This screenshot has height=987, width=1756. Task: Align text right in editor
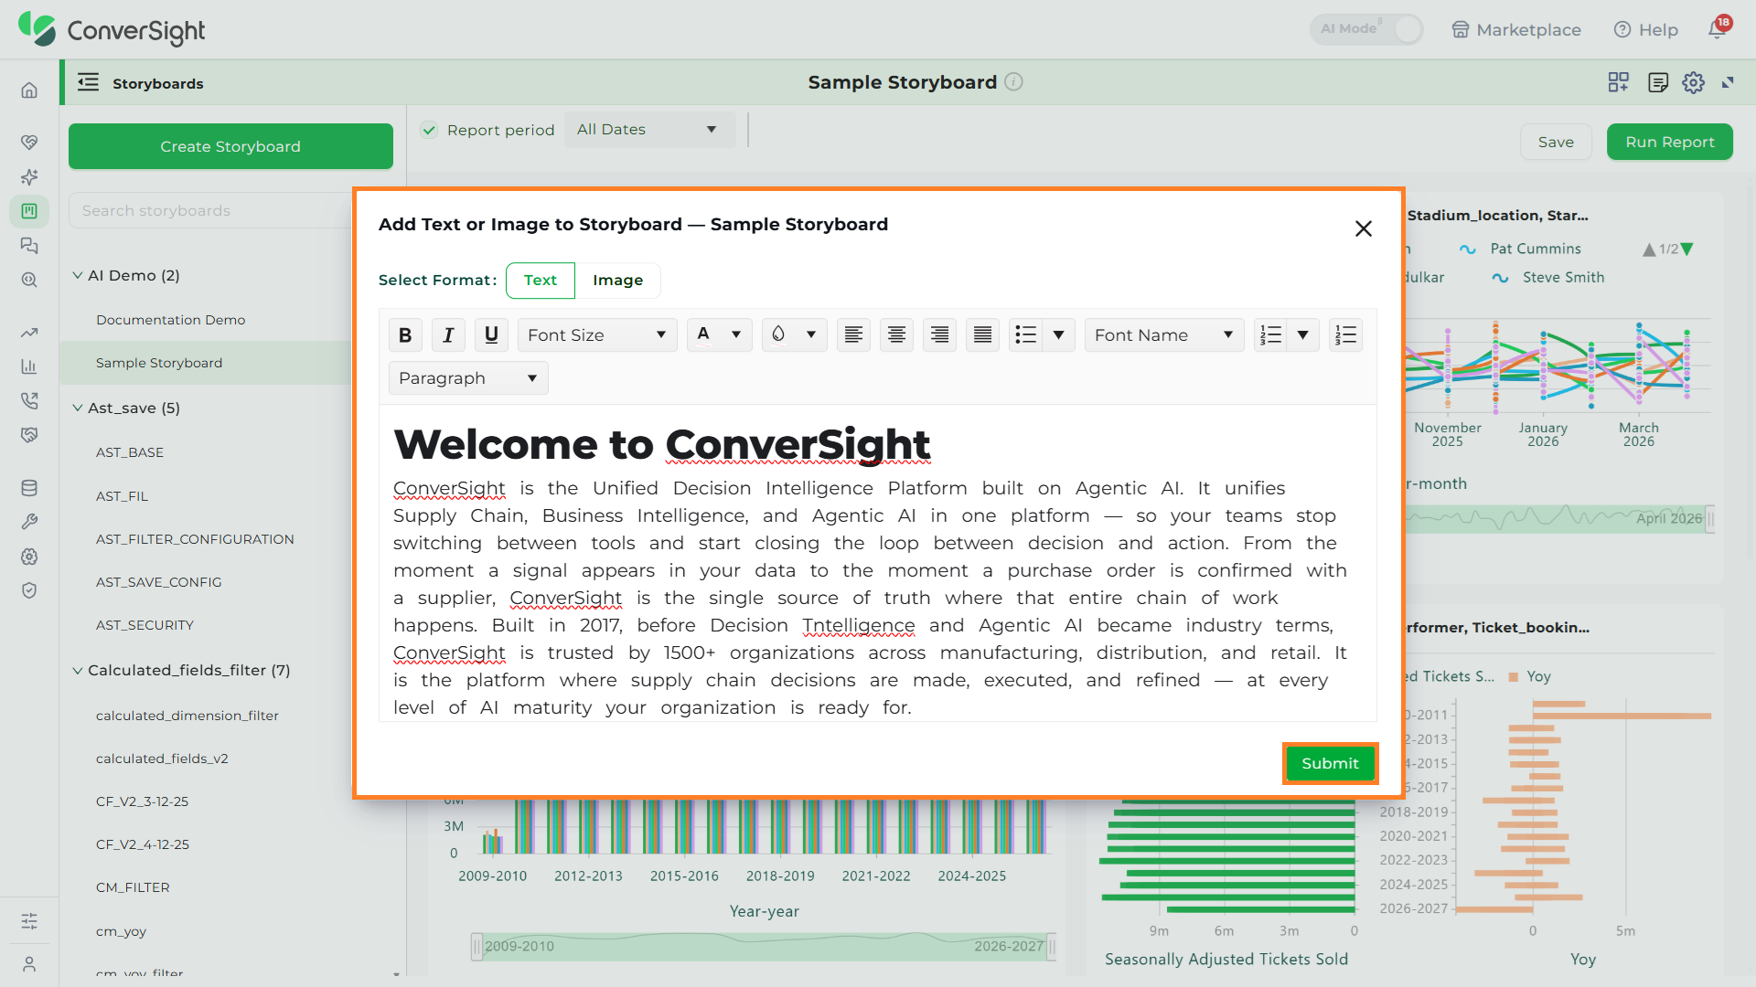tap(939, 335)
